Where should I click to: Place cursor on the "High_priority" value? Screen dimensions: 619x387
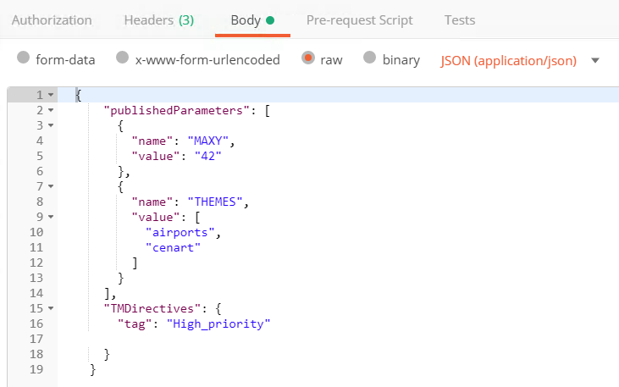[x=218, y=324]
